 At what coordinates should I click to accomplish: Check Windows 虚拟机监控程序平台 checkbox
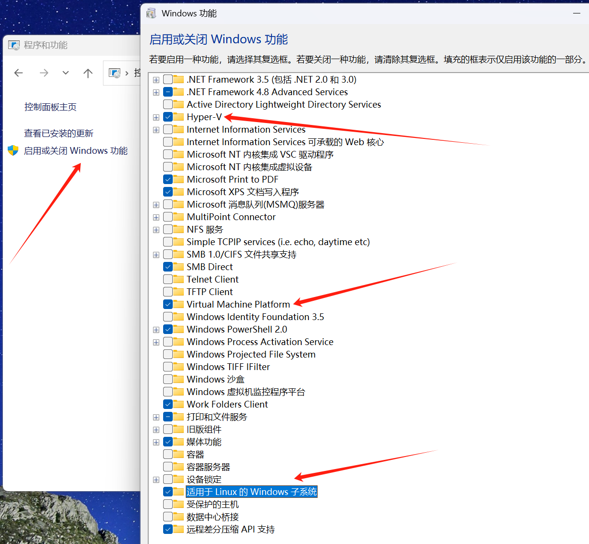[x=168, y=392]
